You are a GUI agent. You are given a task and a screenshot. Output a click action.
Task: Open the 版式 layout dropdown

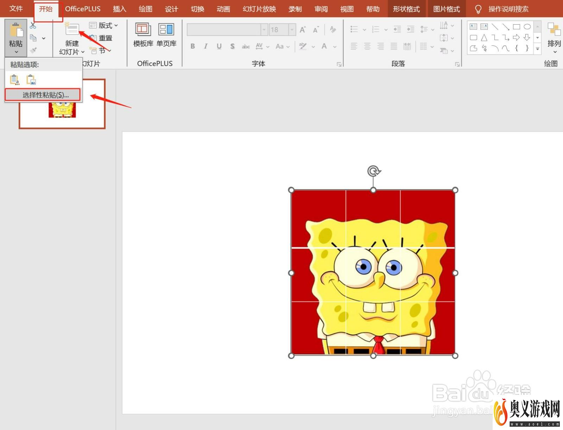[x=103, y=25]
